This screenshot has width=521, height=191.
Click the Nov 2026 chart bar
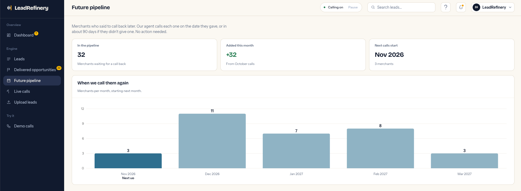tap(128, 161)
